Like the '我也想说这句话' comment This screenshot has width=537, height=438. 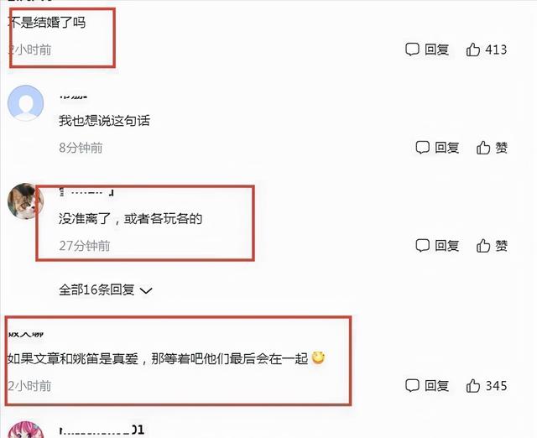pyautogui.click(x=483, y=148)
